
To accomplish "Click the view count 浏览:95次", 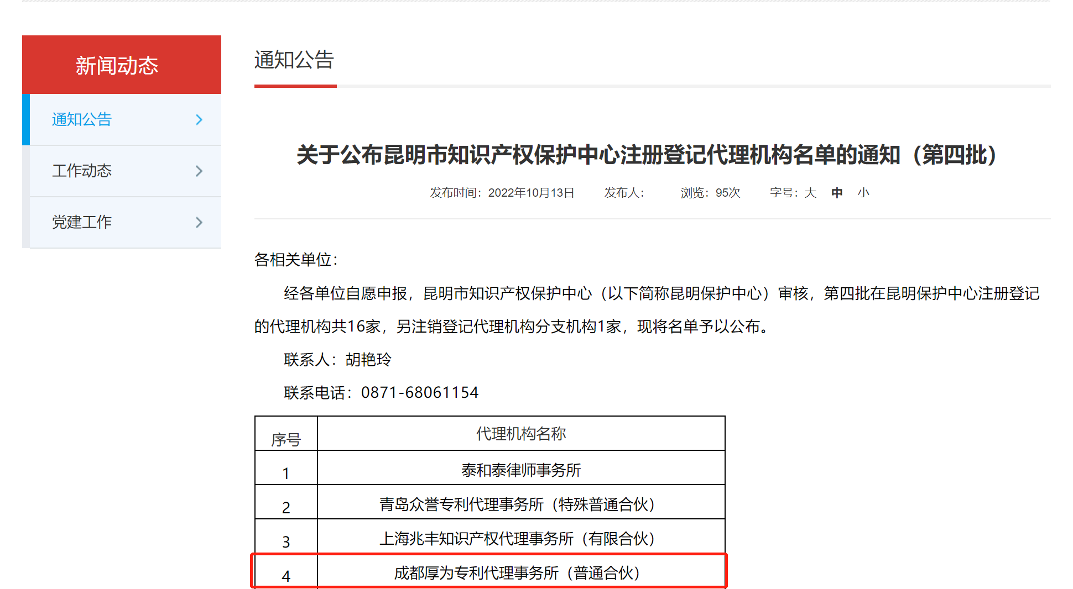I will point(710,193).
